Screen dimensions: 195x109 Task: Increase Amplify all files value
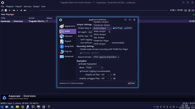pos(111,75)
